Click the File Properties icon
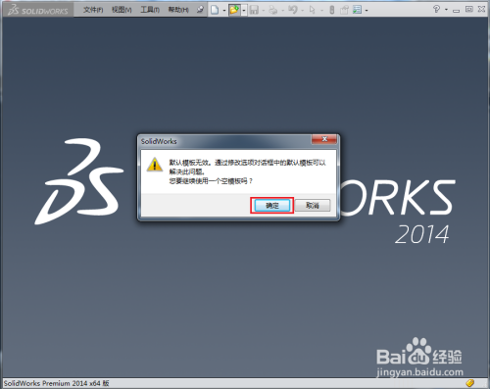 pyautogui.click(x=344, y=10)
